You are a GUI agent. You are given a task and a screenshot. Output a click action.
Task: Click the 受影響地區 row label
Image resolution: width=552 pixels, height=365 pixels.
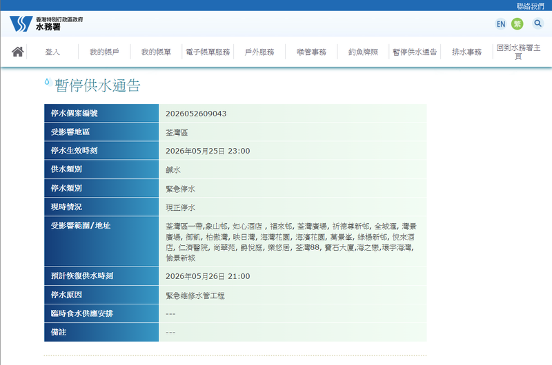click(70, 132)
